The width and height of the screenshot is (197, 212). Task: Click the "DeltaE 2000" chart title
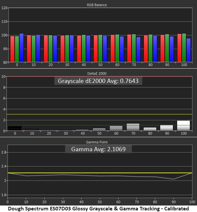[97, 73]
